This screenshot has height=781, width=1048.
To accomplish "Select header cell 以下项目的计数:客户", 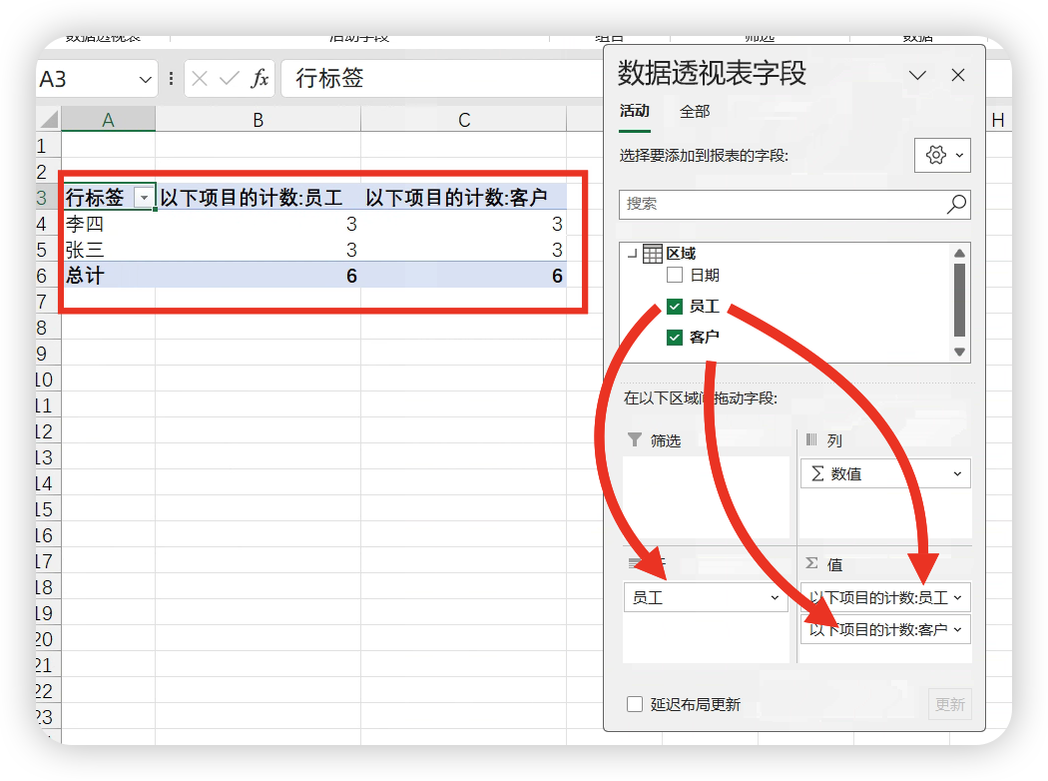I will 464,198.
